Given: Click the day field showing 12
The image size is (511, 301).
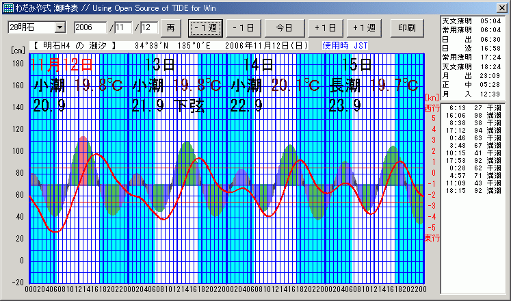Looking at the screenshot, I should click(149, 27).
